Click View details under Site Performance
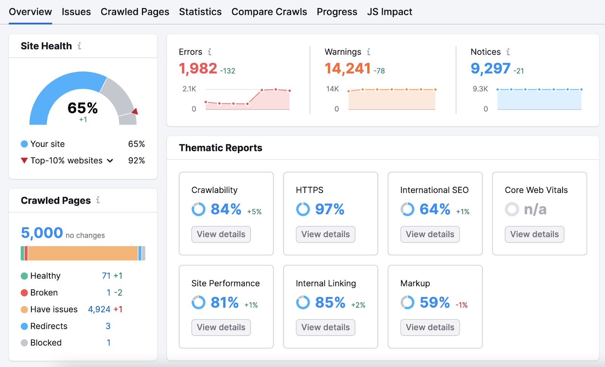 click(x=221, y=327)
